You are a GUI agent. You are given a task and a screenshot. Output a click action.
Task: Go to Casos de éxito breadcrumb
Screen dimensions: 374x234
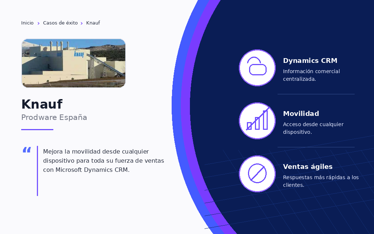tap(60, 23)
